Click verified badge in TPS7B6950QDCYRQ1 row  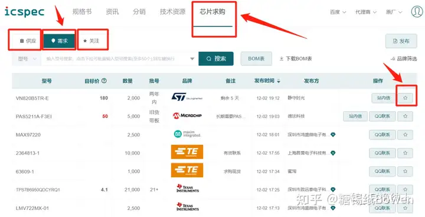(333, 190)
